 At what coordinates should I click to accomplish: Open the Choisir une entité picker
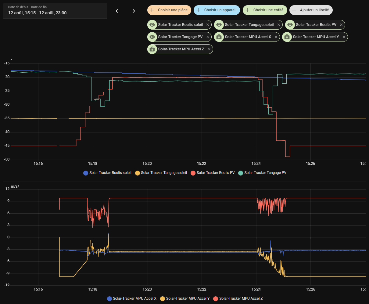pyautogui.click(x=265, y=10)
